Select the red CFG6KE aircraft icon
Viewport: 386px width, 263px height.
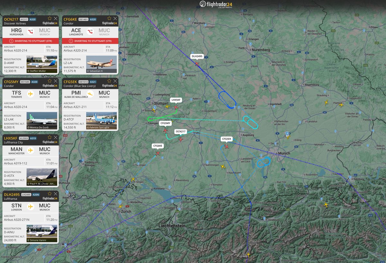[158, 153]
